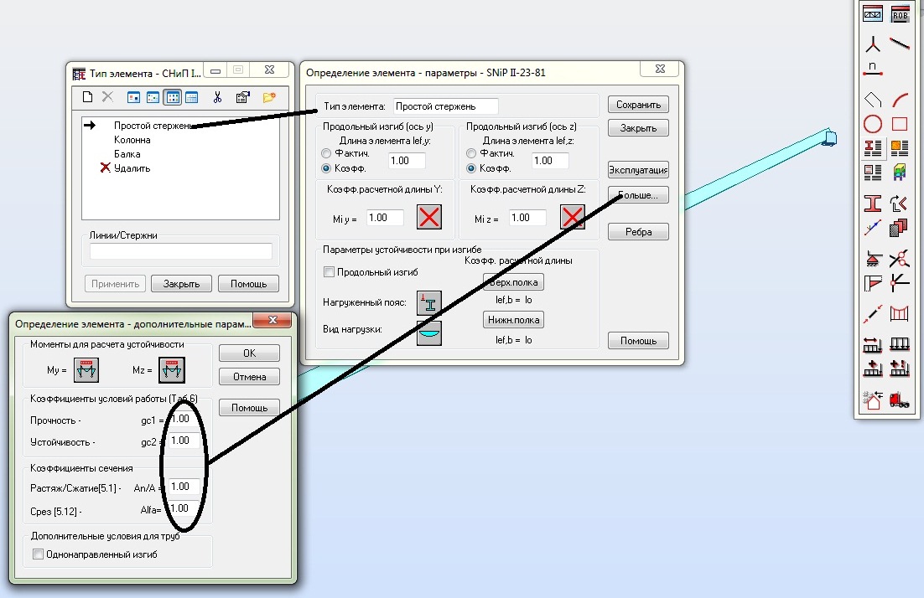Click the Mi y coefficient field
Image resolution: width=924 pixels, height=598 pixels.
[386, 218]
